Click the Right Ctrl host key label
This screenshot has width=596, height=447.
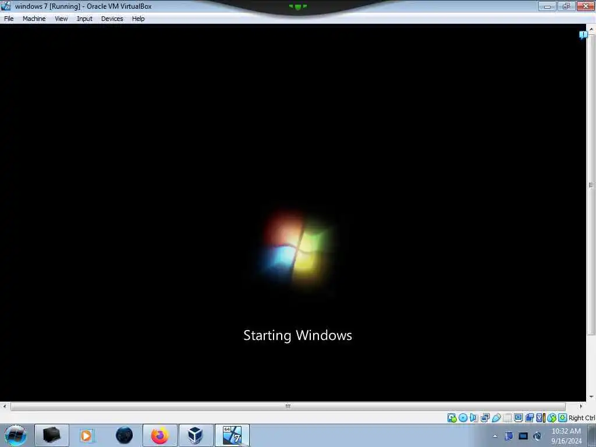(x=582, y=418)
